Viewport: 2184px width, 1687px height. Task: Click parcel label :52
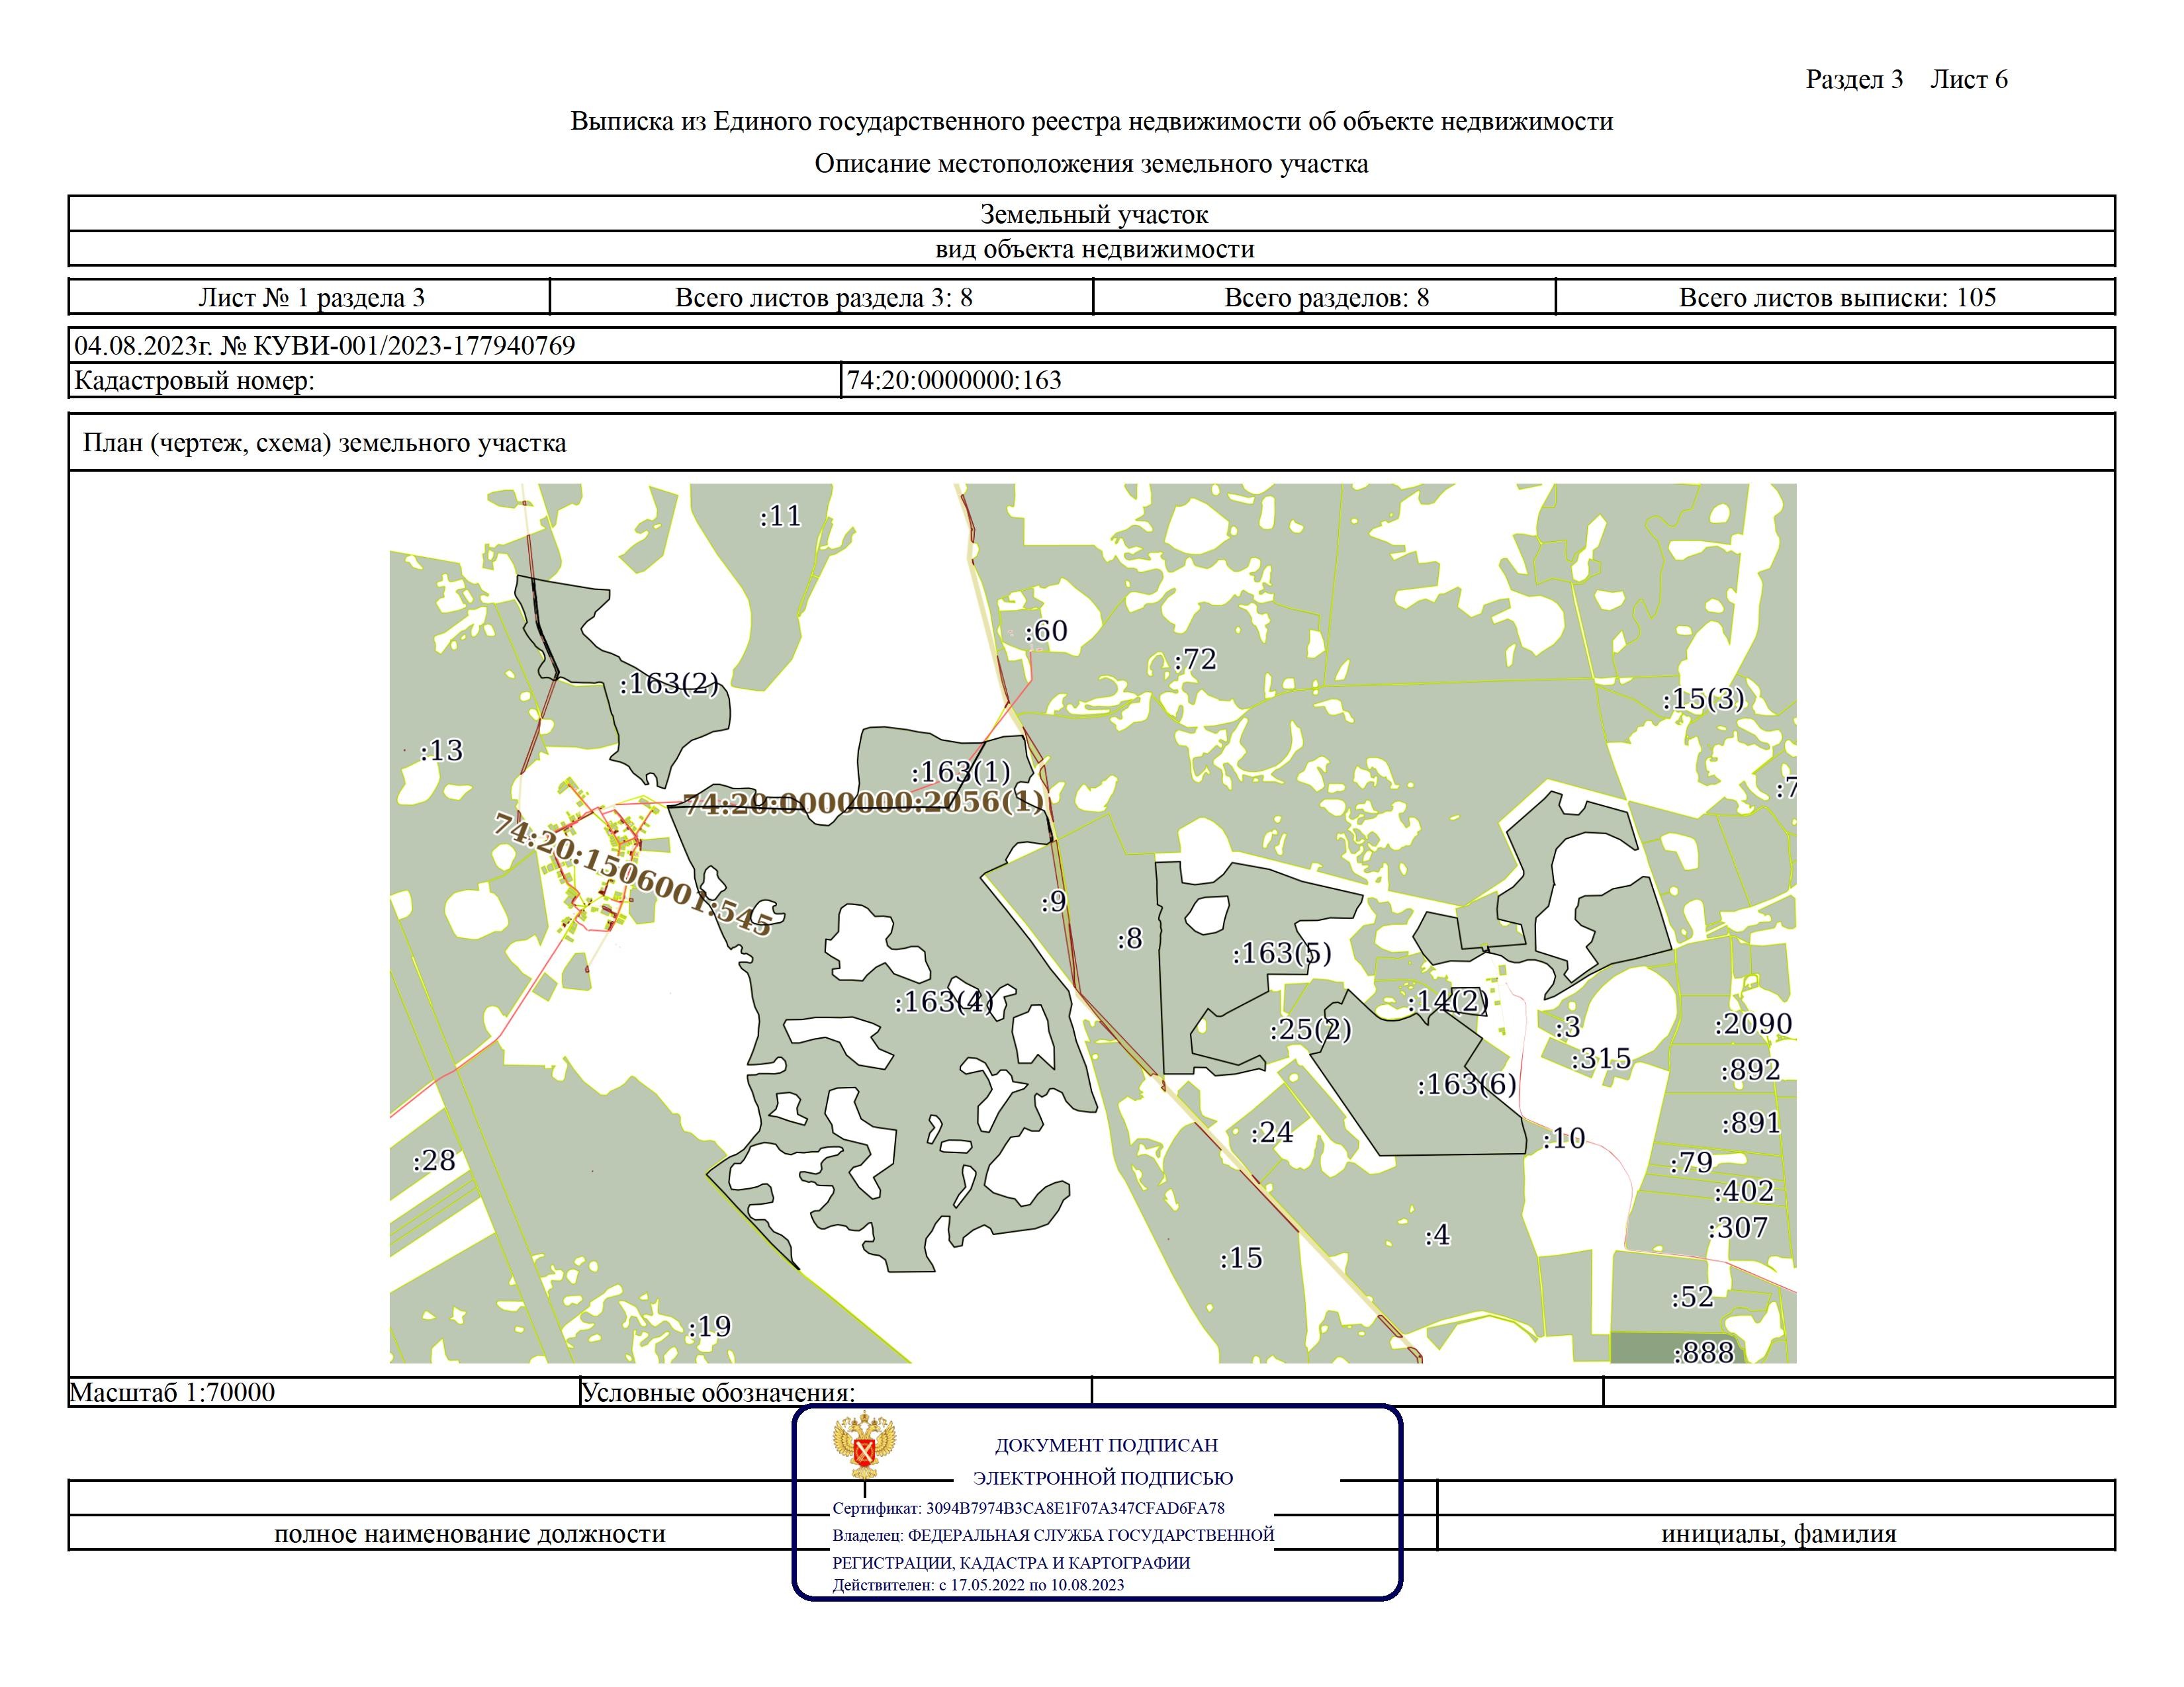1693,1296
